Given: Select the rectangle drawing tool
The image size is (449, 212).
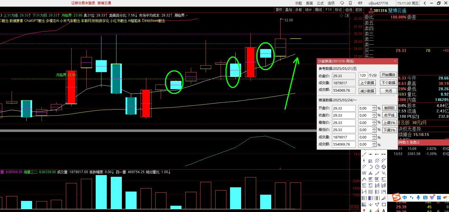Looking at the screenshot, I should pyautogui.click(x=384, y=204).
